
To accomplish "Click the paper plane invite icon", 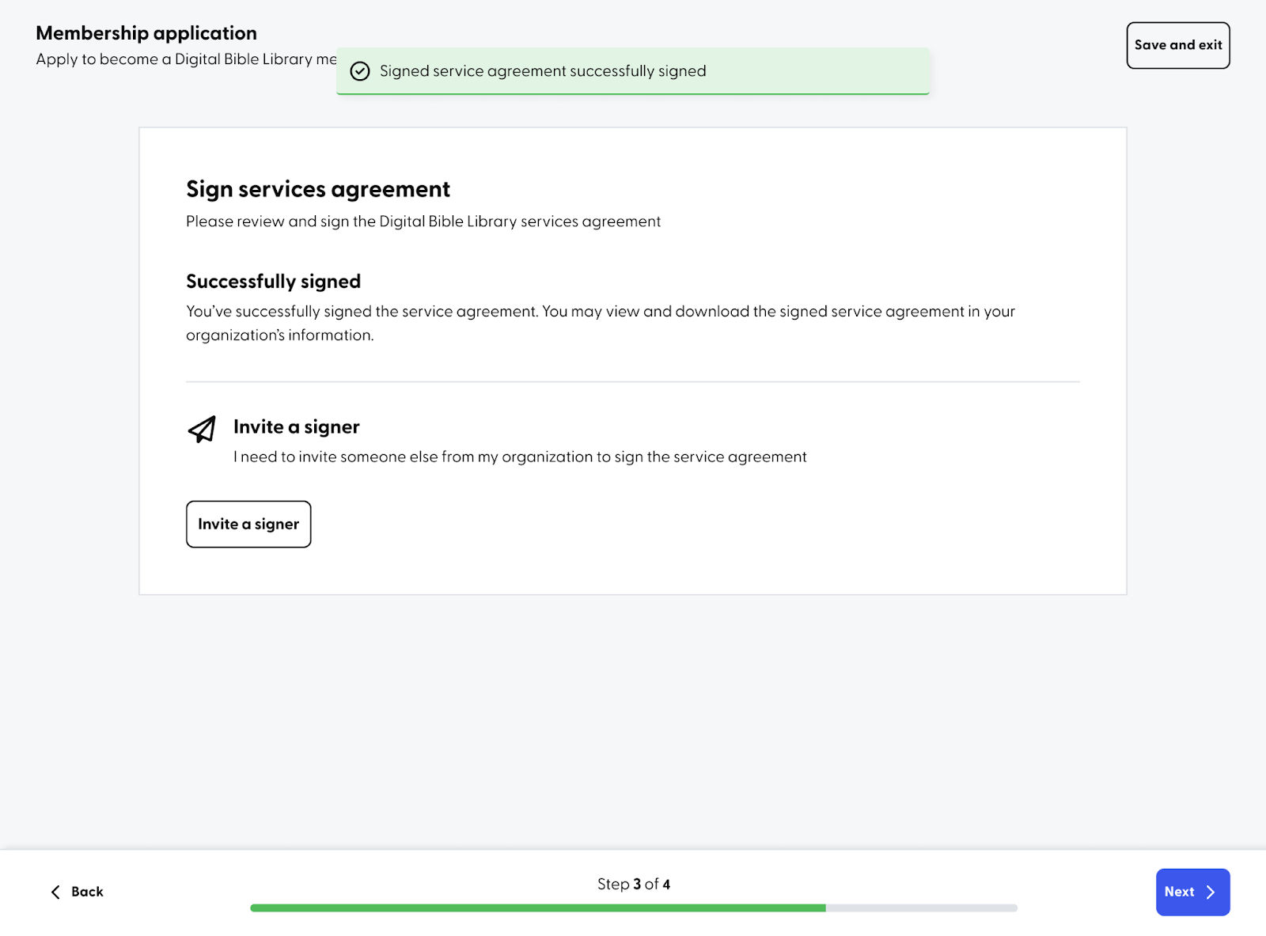I will (x=202, y=429).
